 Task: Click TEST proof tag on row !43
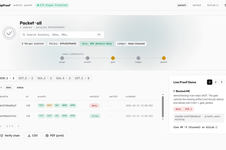coord(41,105)
